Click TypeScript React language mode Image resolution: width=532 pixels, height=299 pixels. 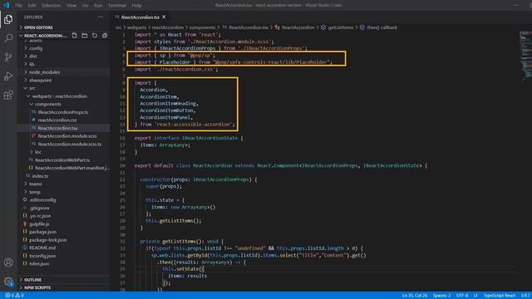pos(500,296)
